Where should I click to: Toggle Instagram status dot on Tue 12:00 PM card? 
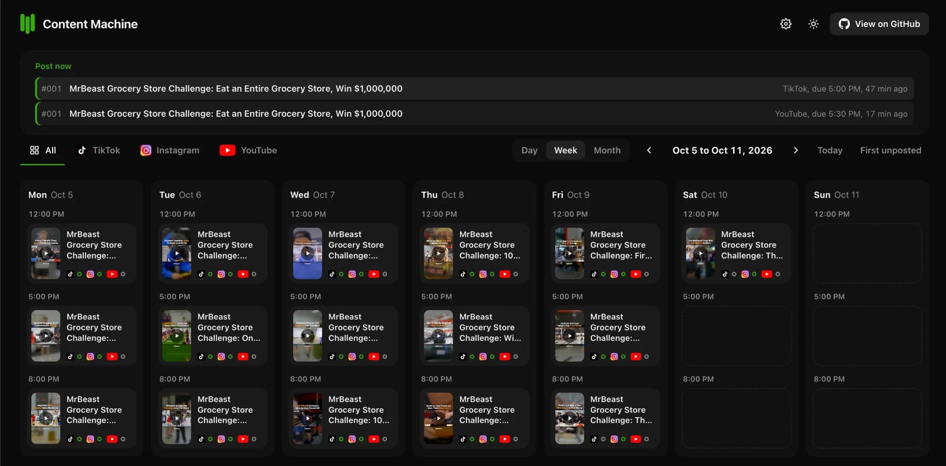[230, 274]
